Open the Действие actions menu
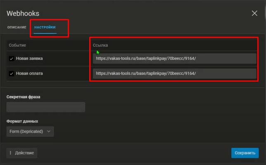This screenshot has width=266, height=165. pos(22,153)
